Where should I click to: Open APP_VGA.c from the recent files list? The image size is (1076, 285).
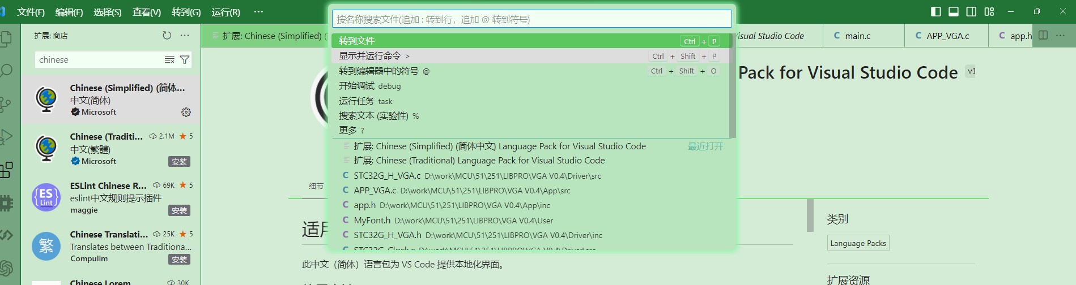tap(531, 191)
